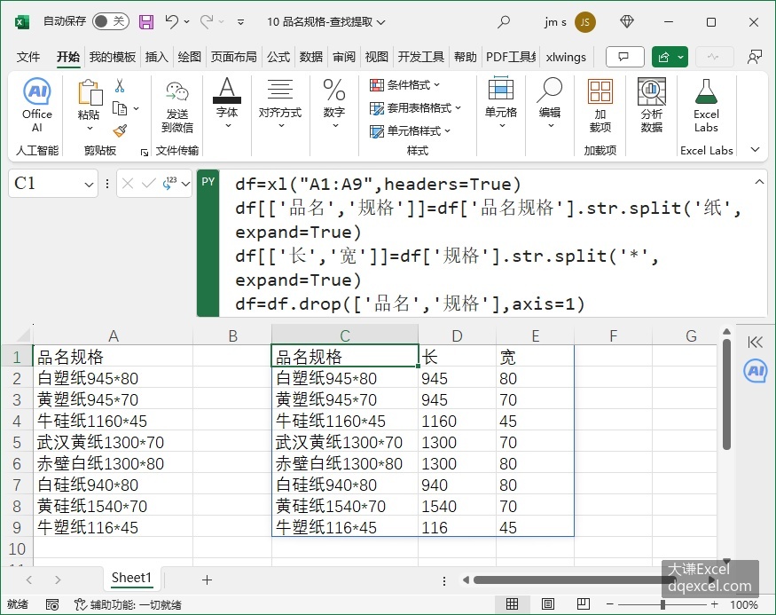Open the Office AI tool
Viewport: 776px width, 615px height.
click(x=37, y=105)
